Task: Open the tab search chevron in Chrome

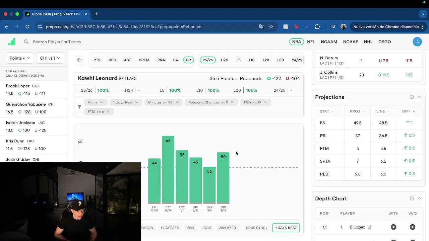Action: click(423, 14)
